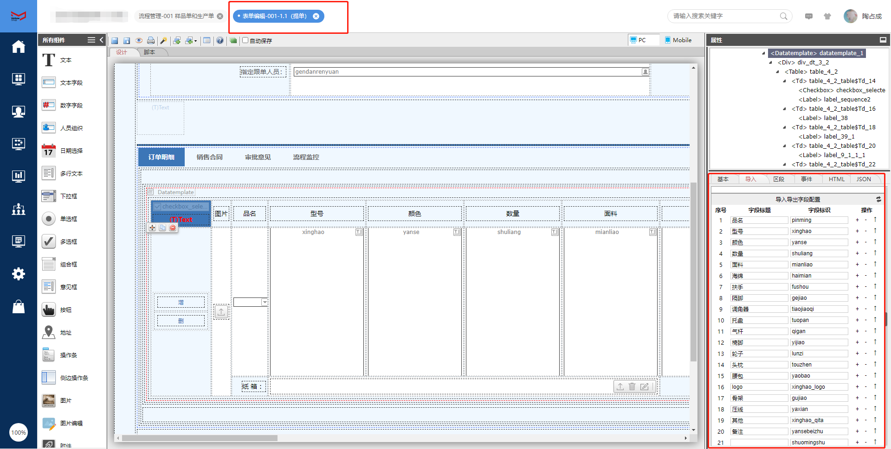Image resolution: width=891 pixels, height=449 pixels.
Task: Open the 脚本 tab
Action: coord(149,52)
